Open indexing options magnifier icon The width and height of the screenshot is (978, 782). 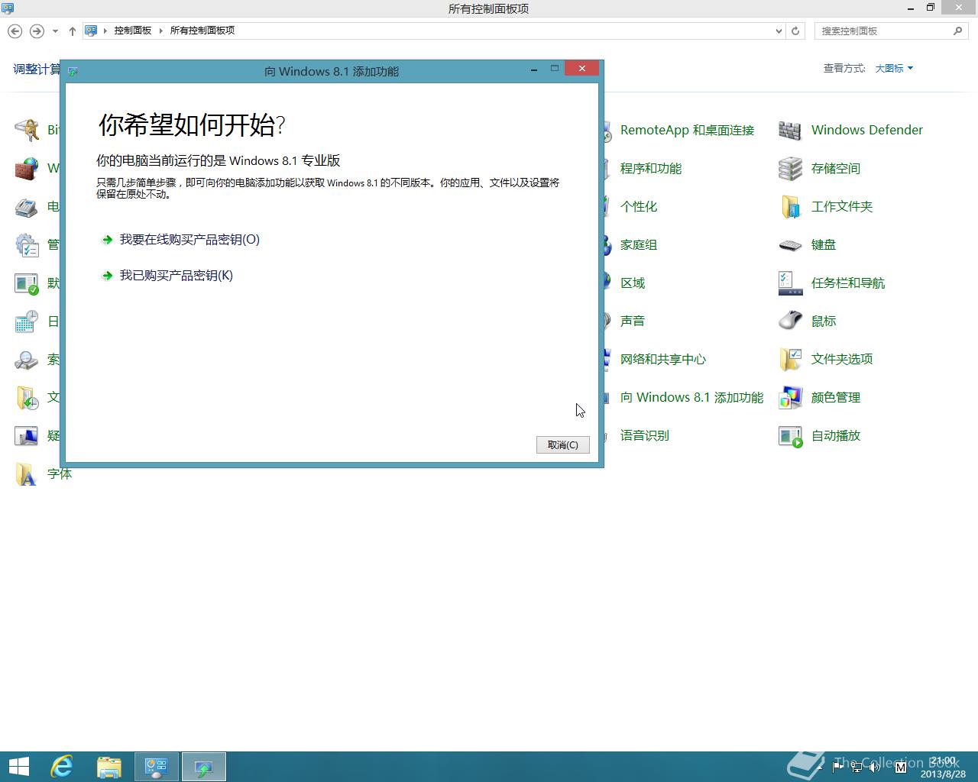click(27, 359)
